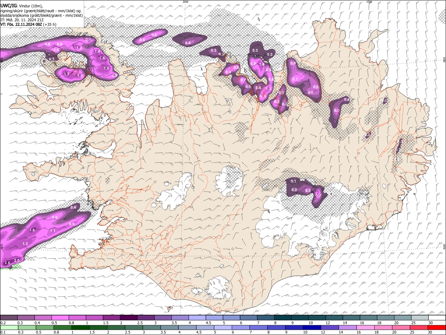Click the '2.6' precipitation value on the map

coord(7,263)
